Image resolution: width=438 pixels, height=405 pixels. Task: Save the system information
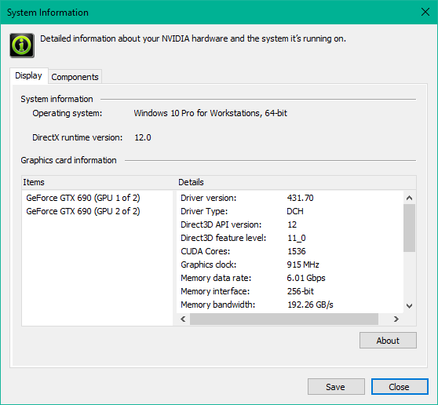point(336,387)
